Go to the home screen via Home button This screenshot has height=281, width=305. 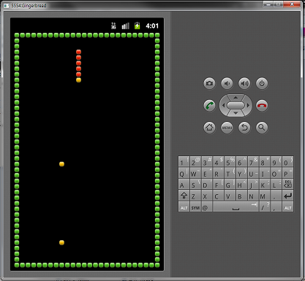(209, 128)
